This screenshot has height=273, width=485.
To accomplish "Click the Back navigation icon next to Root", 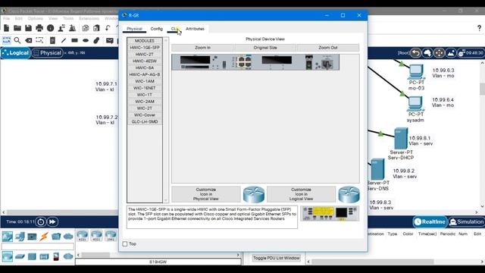I will click(416, 53).
